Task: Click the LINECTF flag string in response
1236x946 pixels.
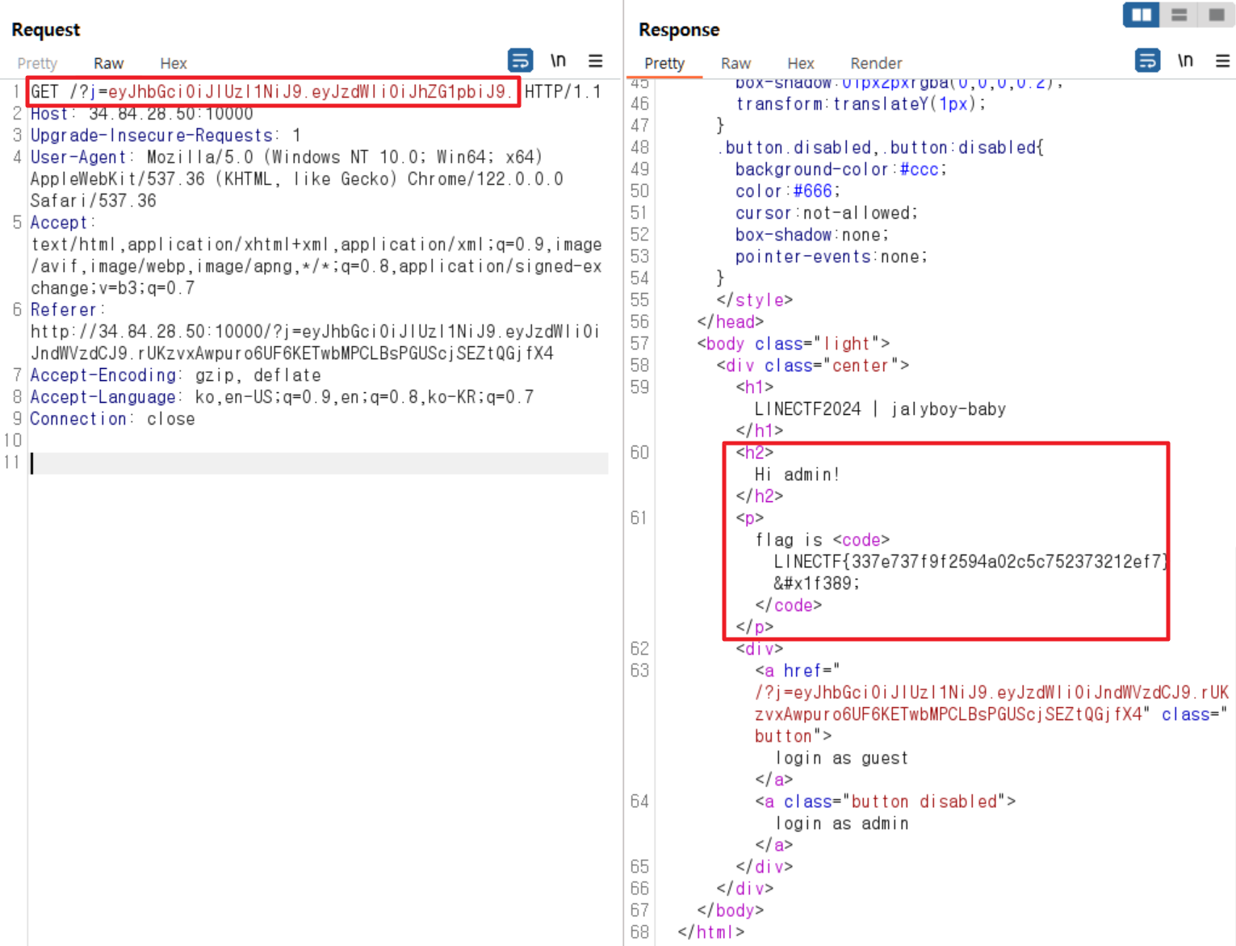Action: [x=971, y=562]
